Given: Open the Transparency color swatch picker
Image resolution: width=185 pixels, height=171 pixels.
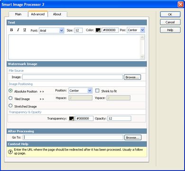Looking at the screenshot, I should (x=72, y=119).
